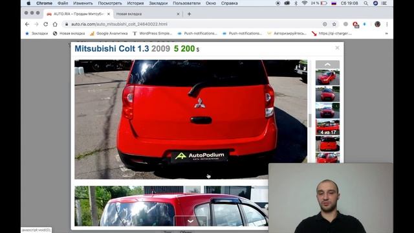This screenshot has width=414, height=233.
Task: Open the Справка menu
Action: [230, 3]
